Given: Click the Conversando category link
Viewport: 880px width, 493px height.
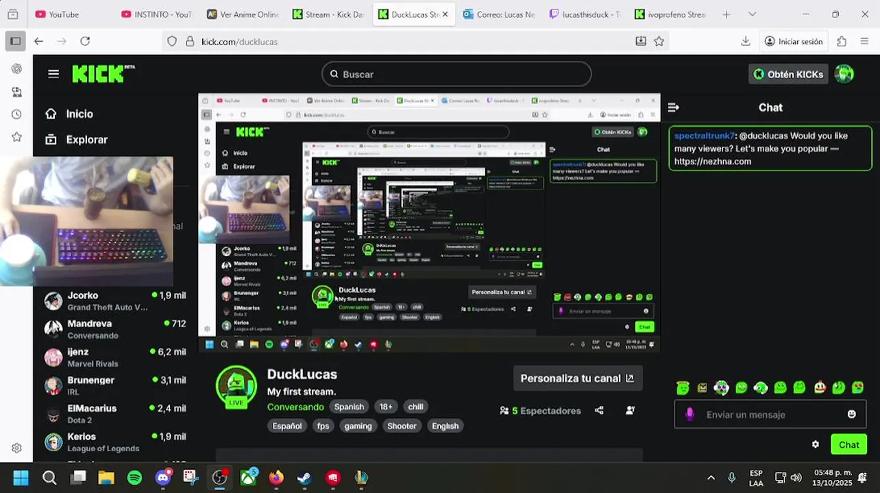Looking at the screenshot, I should pos(295,407).
